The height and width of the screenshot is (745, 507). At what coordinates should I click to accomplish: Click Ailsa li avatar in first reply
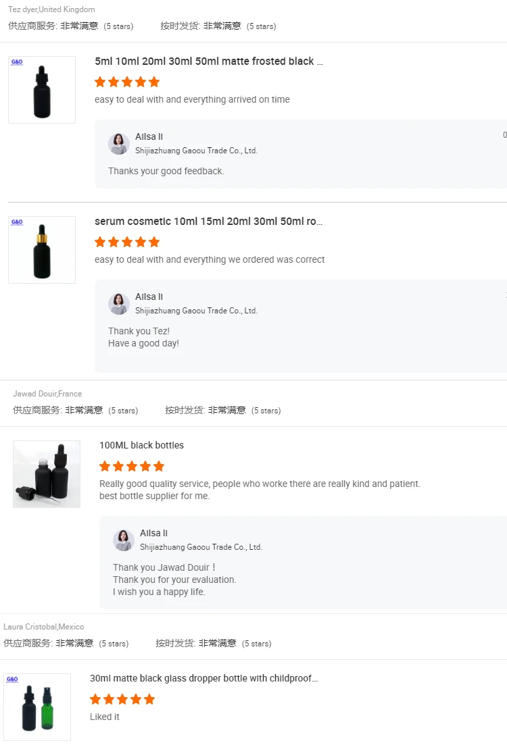119,144
